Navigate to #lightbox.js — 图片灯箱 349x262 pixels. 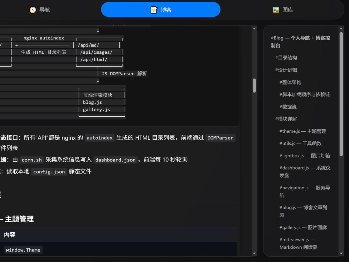coord(305,156)
